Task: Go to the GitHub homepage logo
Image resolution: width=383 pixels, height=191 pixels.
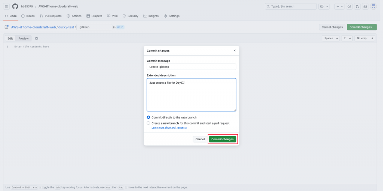Action: click(15, 6)
